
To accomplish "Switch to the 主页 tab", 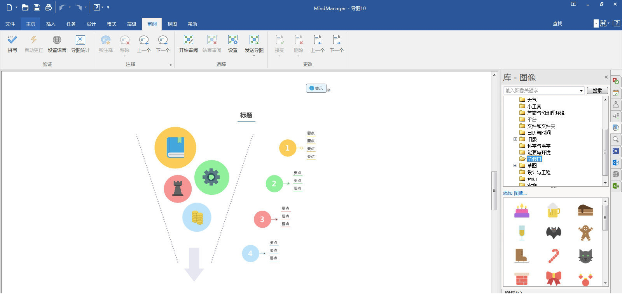I will pyautogui.click(x=31, y=24).
